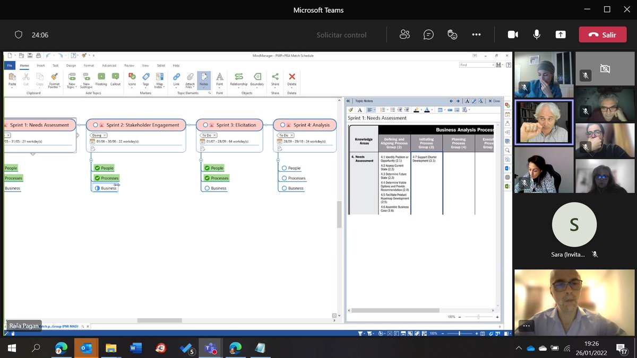This screenshot has width=637, height=358.
Task: Toggle the Teams camera
Action: point(513,34)
